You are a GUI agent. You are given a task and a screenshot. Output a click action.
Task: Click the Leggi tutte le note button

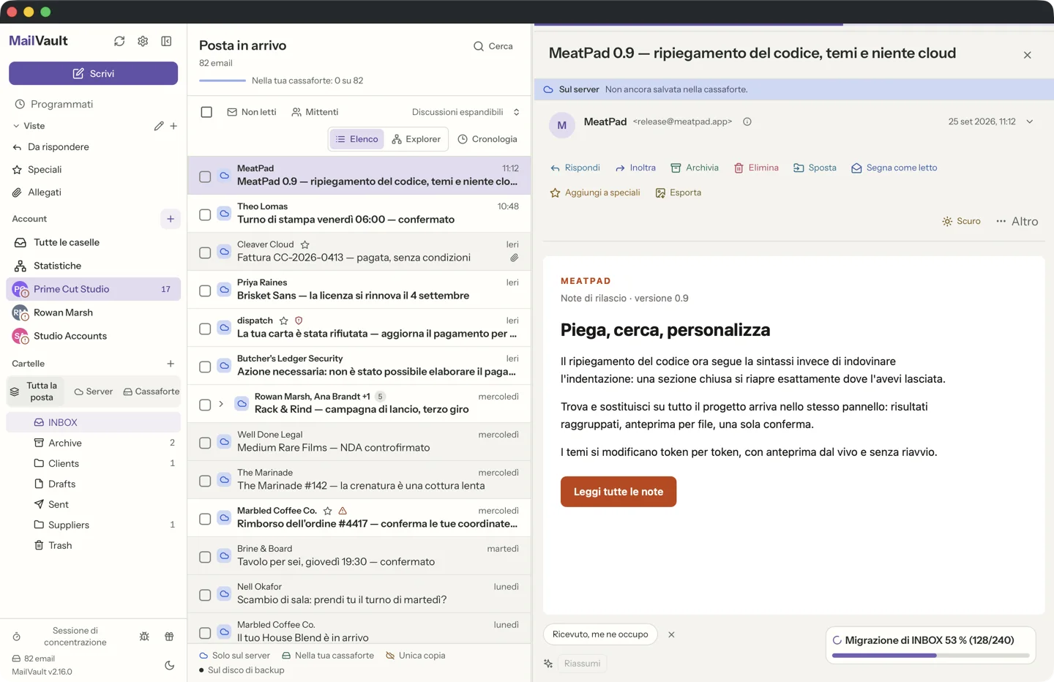click(618, 492)
